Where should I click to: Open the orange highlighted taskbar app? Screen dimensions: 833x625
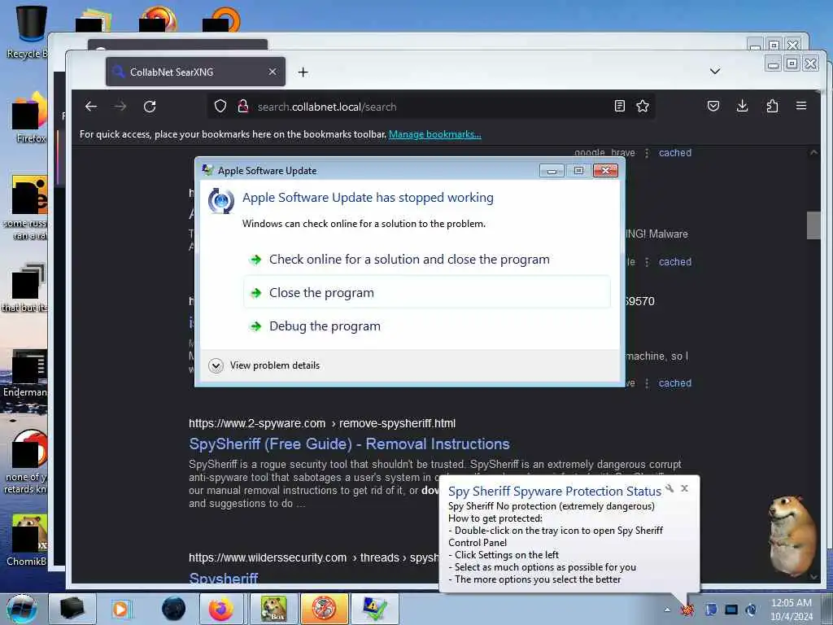pos(324,609)
